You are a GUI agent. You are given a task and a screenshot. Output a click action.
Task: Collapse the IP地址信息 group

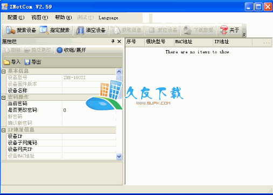(x=3, y=130)
